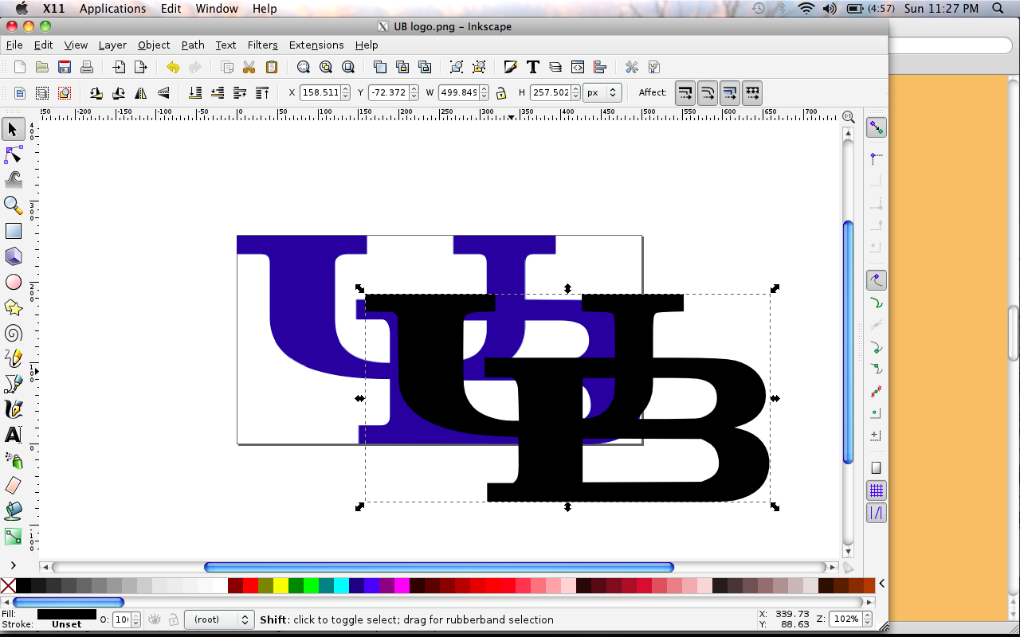
Task: Rotate selection 90 degrees clockwise
Action: tap(119, 92)
